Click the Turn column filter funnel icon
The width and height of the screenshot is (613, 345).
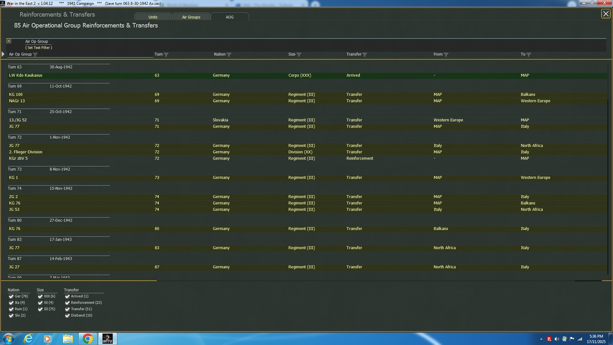tap(166, 55)
